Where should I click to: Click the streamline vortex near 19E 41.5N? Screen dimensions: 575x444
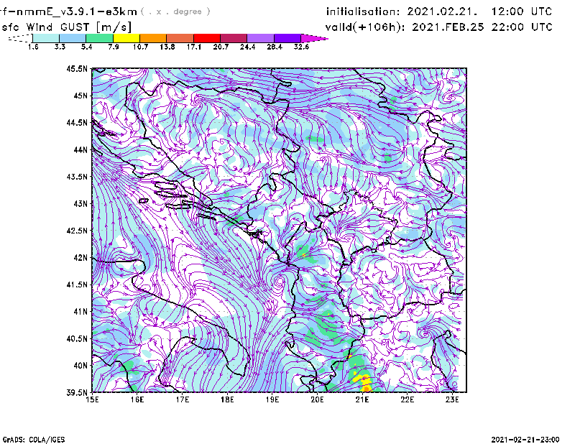tap(280, 282)
